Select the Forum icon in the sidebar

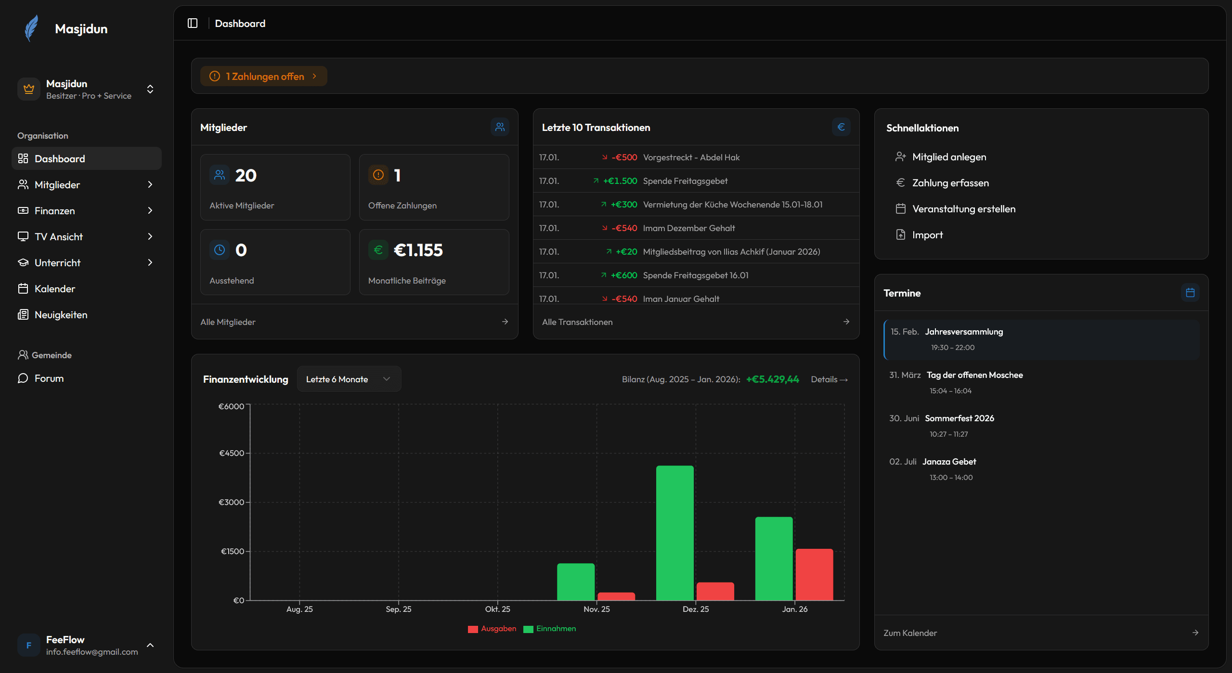[22, 378]
